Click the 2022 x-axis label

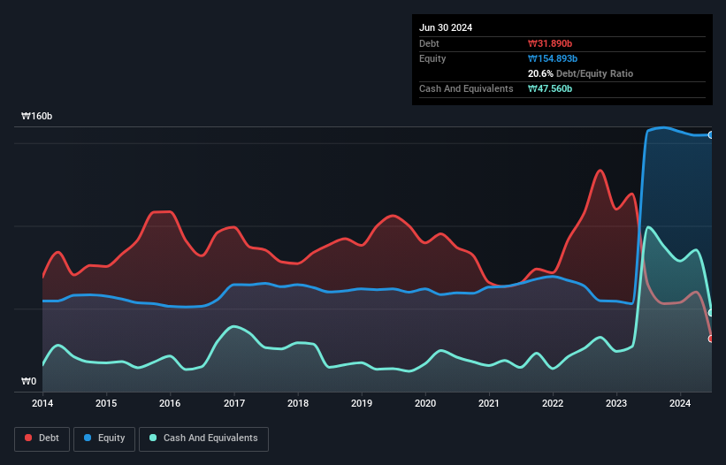tap(553, 403)
